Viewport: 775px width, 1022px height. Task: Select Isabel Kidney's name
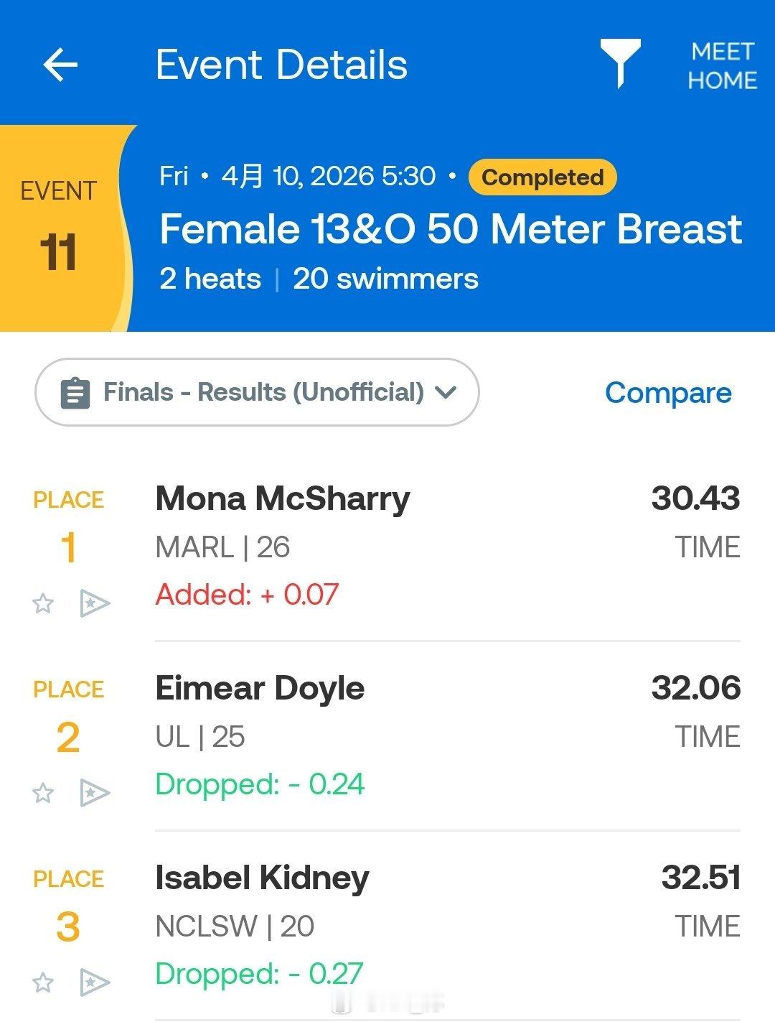pyautogui.click(x=263, y=878)
